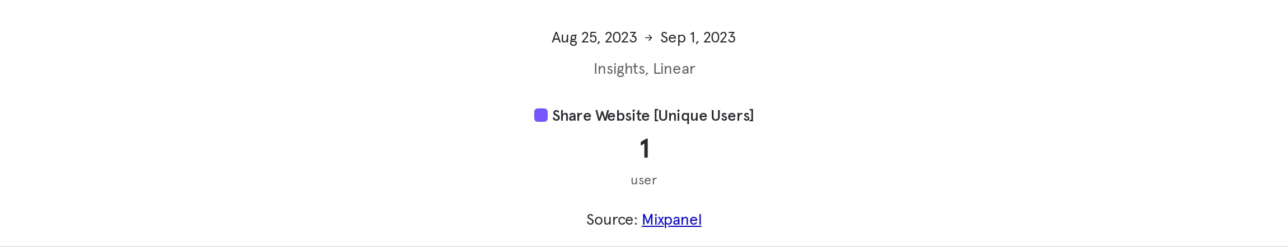This screenshot has height=247, width=1288.
Task: Click the Linear chart type text
Action: [x=674, y=69]
